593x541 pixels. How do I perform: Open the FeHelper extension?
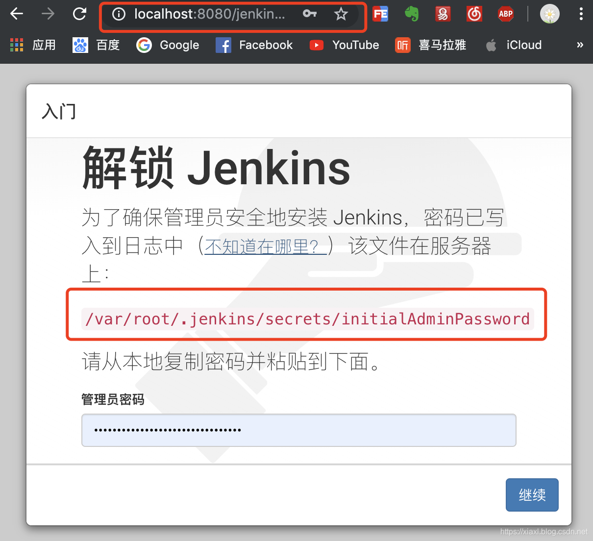[380, 14]
